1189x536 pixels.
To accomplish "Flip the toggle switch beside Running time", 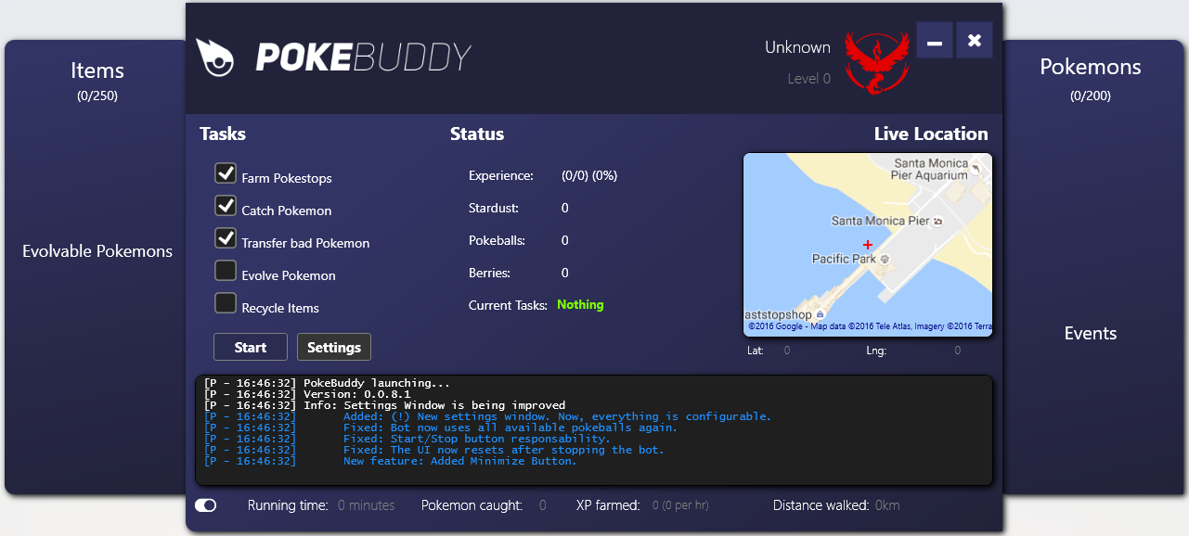I will (x=206, y=505).
